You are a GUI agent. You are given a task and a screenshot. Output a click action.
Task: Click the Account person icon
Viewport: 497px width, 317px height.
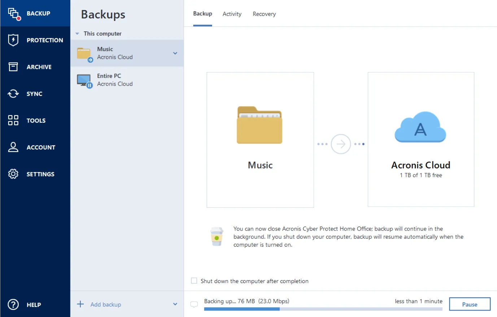point(13,147)
